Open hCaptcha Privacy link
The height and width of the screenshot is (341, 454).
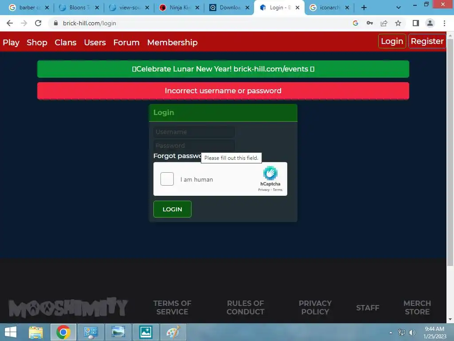point(263,190)
